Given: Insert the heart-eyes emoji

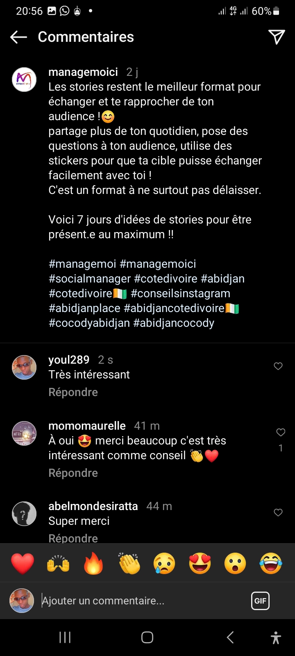Looking at the screenshot, I should (200, 563).
